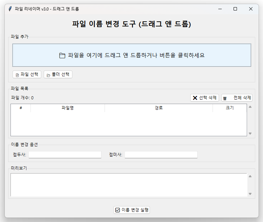Click the drag-and-drop file area
263x222 pixels.
click(x=132, y=55)
